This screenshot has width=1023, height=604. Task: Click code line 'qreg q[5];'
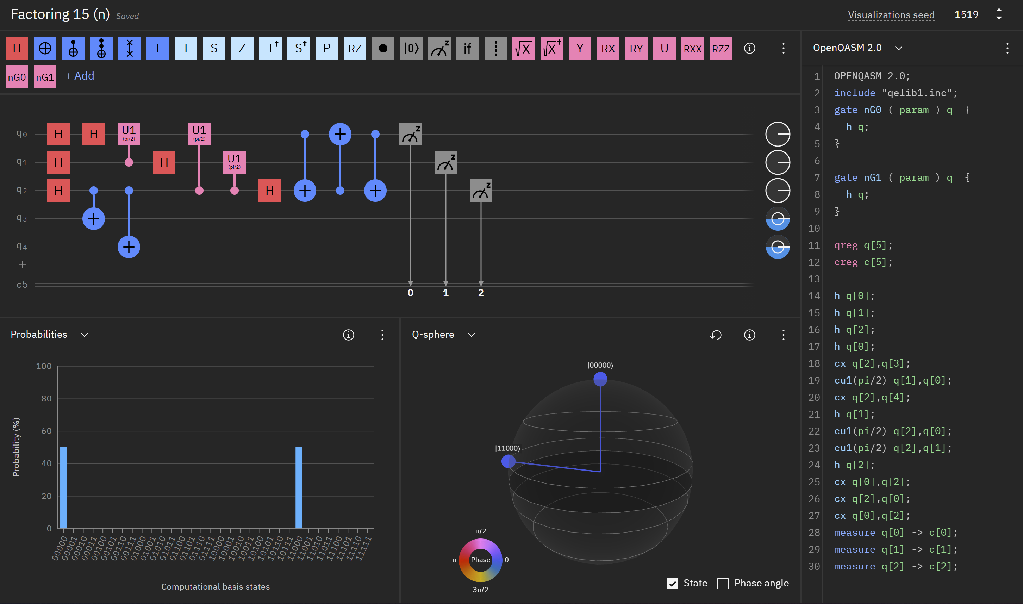coord(863,245)
